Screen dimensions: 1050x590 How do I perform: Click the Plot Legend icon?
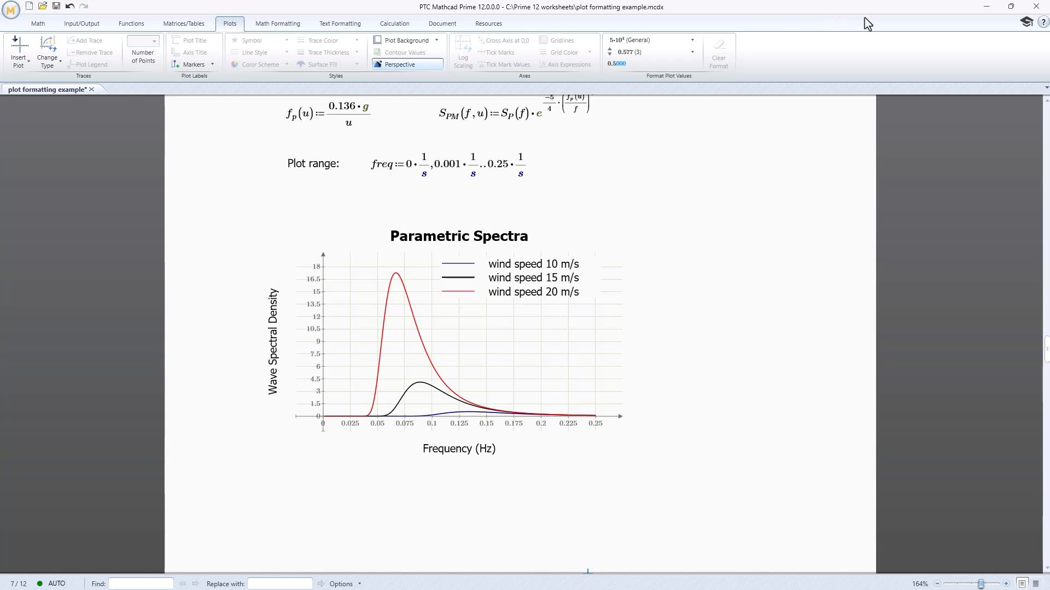click(71, 64)
